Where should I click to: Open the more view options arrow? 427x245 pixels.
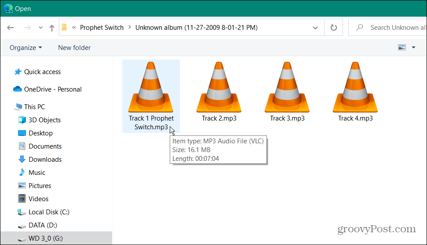pyautogui.click(x=413, y=47)
